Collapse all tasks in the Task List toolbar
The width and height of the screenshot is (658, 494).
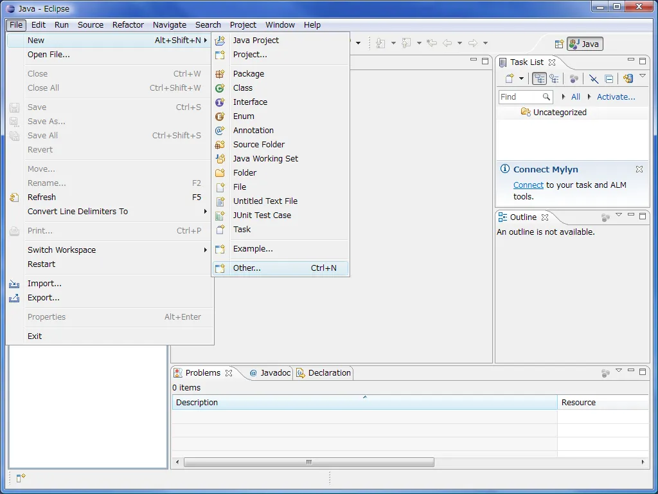coord(609,78)
